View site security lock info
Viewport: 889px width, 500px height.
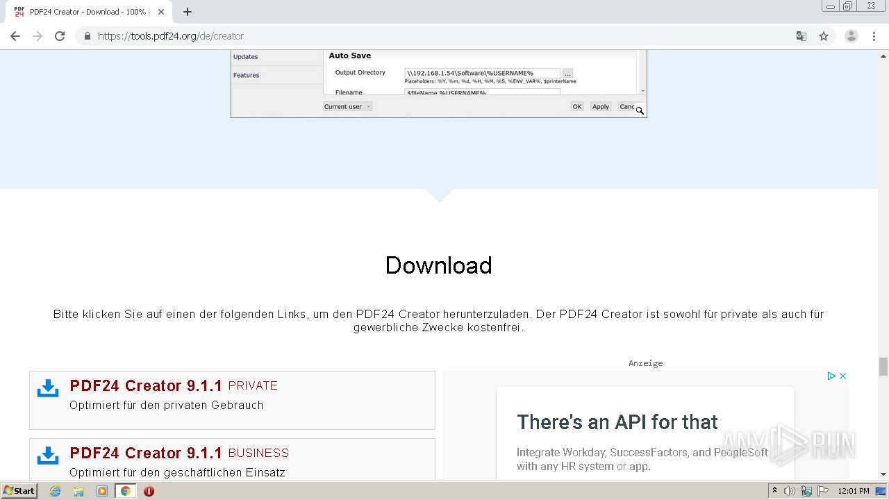[x=87, y=36]
